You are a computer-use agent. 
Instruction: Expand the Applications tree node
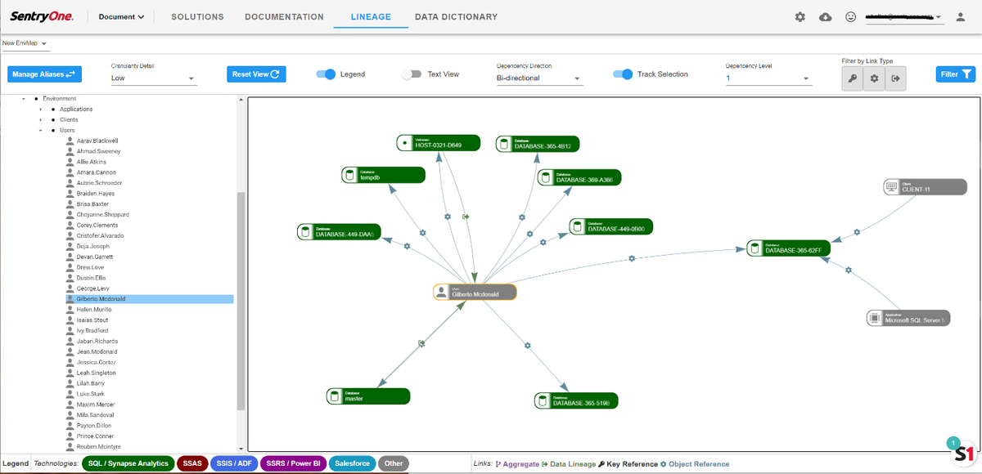tap(40, 110)
